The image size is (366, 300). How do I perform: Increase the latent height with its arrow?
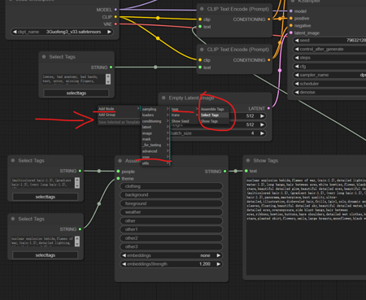[262, 124]
